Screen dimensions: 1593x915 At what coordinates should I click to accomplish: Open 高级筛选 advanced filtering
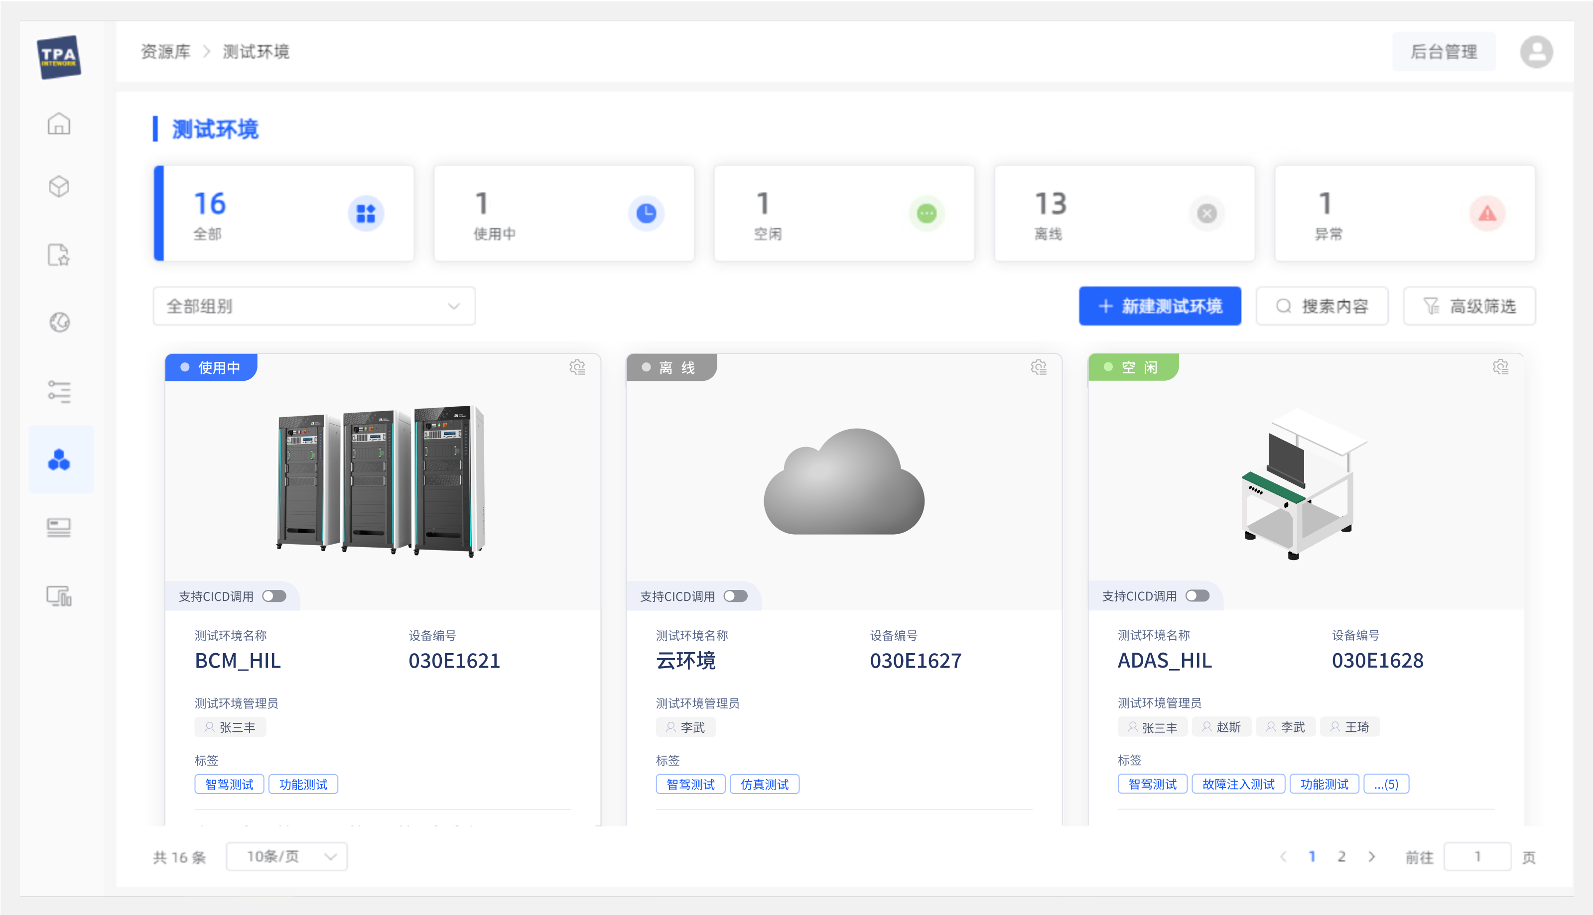[x=1469, y=306]
